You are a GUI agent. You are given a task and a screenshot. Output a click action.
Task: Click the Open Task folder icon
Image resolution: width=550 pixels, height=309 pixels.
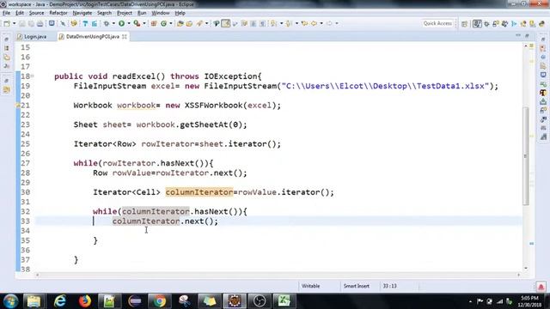pos(189,23)
